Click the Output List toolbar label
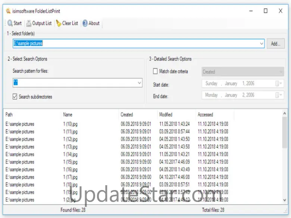Viewport: 291px width, 218px height. (42, 23)
